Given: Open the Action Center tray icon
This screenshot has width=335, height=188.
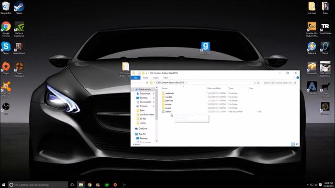Looking at the screenshot, I should pos(320,184).
